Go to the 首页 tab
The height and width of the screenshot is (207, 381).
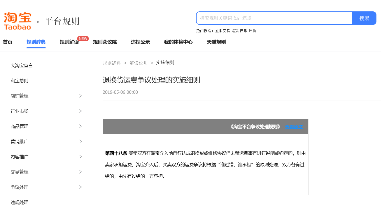pos(8,42)
